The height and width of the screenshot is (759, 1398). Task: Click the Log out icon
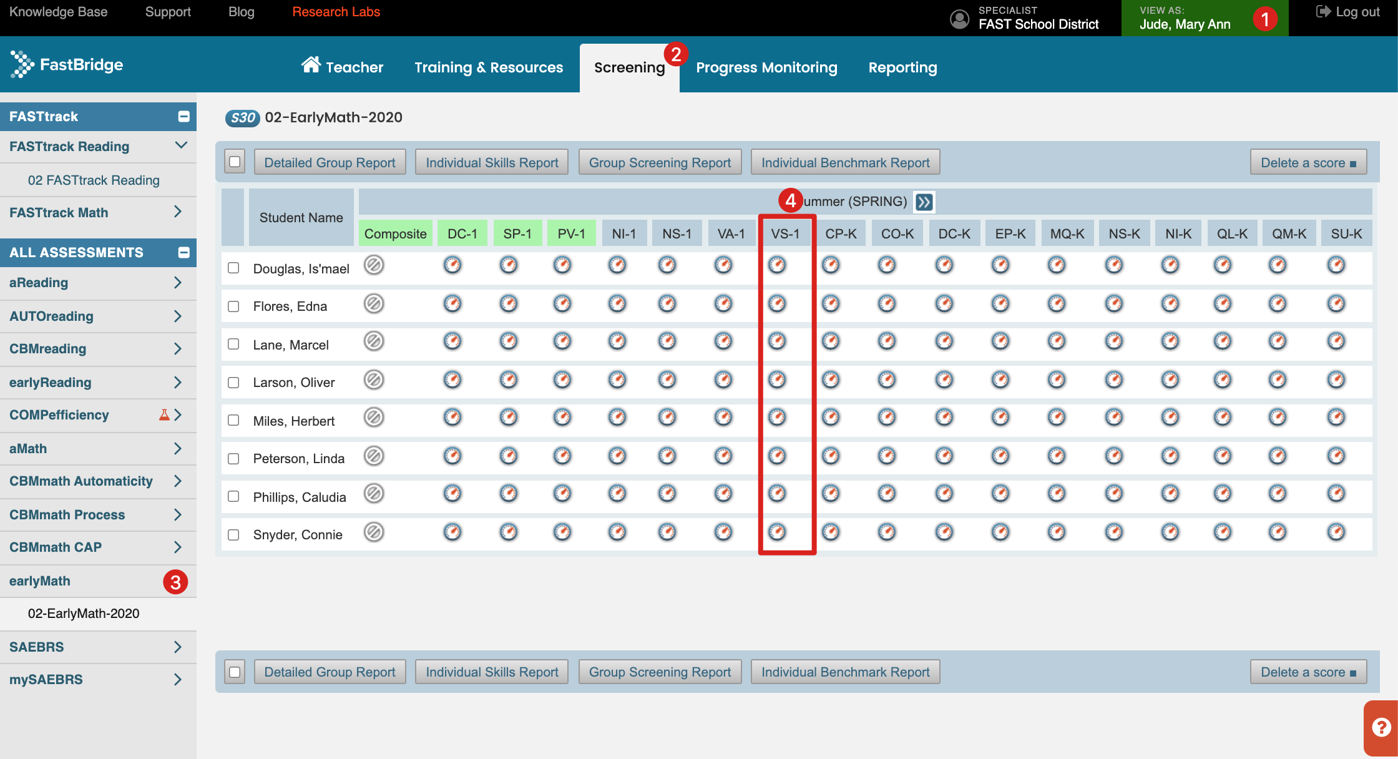[x=1323, y=12]
